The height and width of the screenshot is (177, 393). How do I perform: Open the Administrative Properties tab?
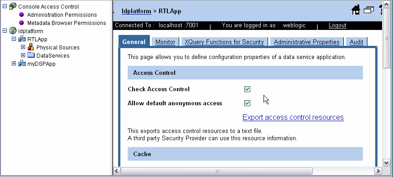[306, 42]
